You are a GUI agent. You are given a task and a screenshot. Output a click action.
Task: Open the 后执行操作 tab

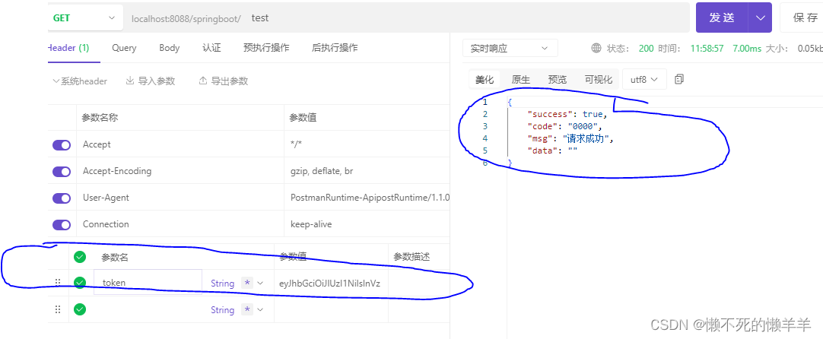(335, 48)
